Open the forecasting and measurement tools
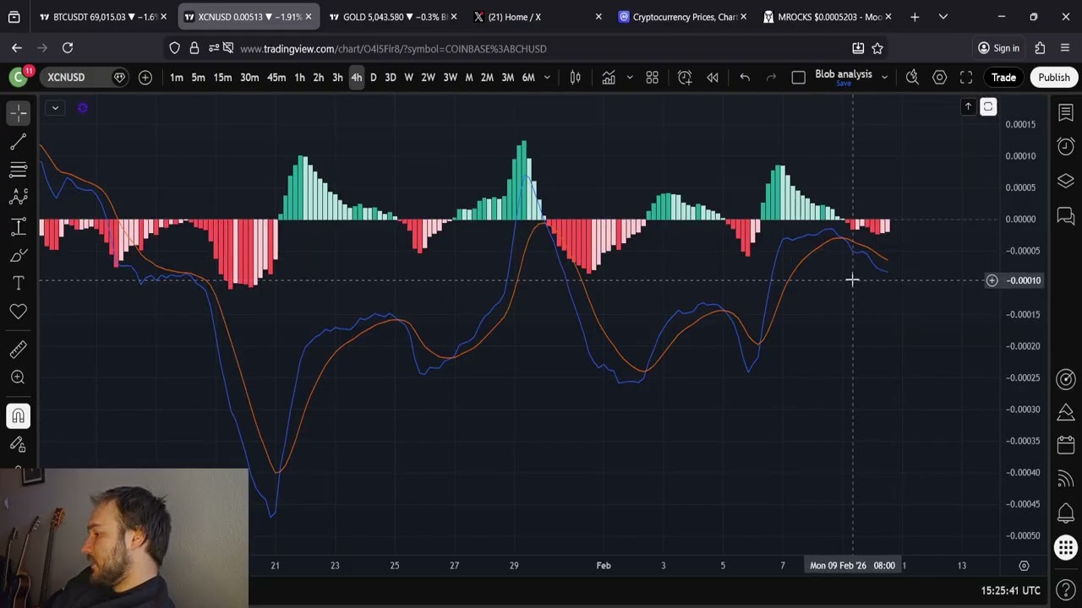This screenshot has height=608, width=1082. (18, 226)
